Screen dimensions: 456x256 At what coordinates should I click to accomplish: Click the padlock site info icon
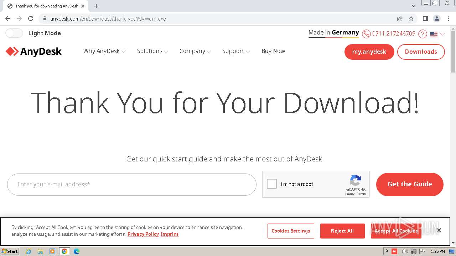[45, 18]
